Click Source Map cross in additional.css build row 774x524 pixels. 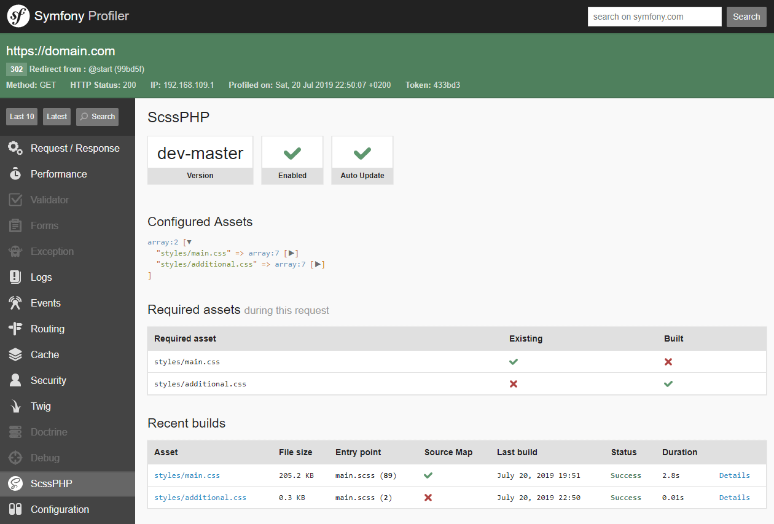point(428,498)
